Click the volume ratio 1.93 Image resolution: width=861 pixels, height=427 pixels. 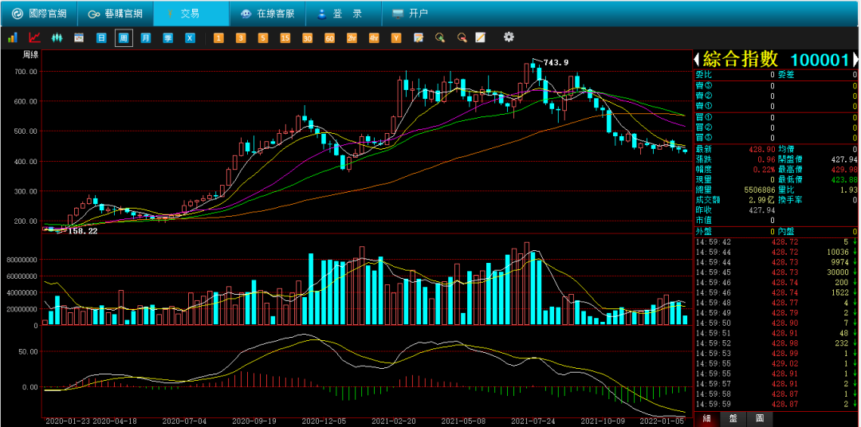850,190
